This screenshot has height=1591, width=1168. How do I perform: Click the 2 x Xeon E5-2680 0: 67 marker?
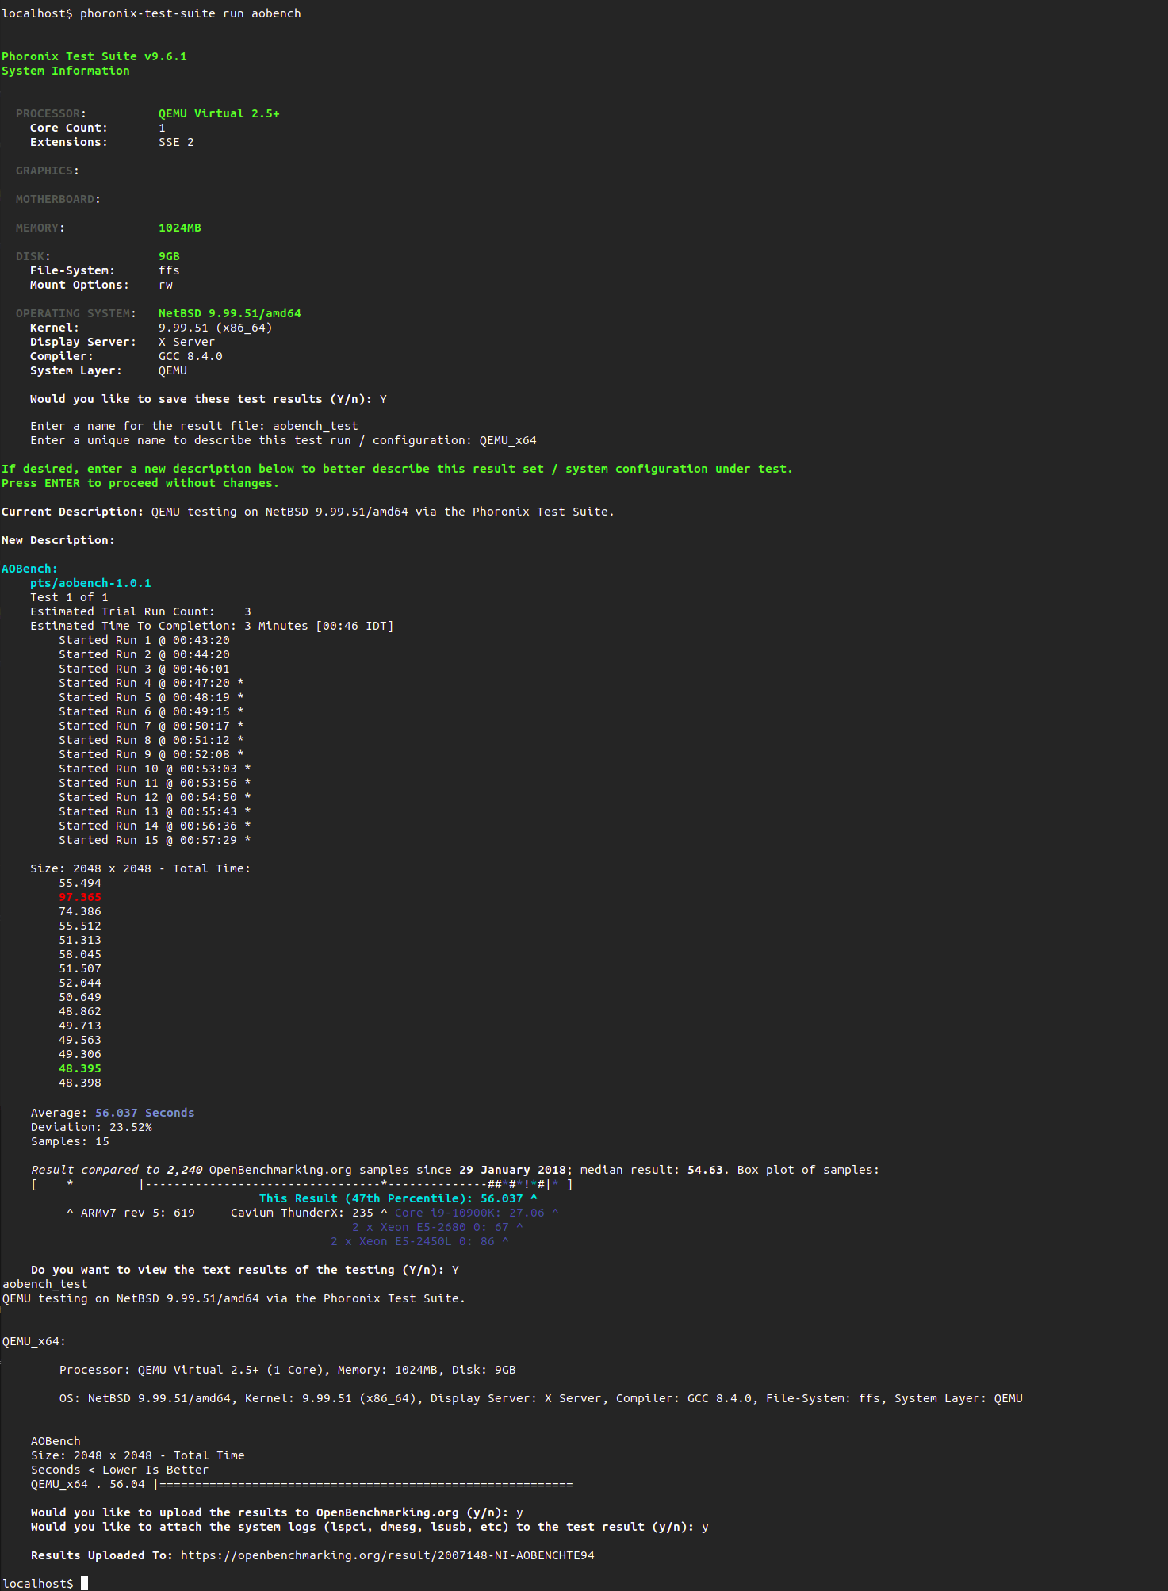coord(438,1227)
